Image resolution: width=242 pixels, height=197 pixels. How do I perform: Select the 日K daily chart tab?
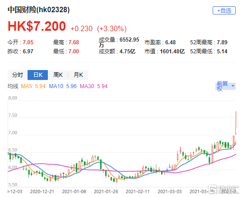38,75
